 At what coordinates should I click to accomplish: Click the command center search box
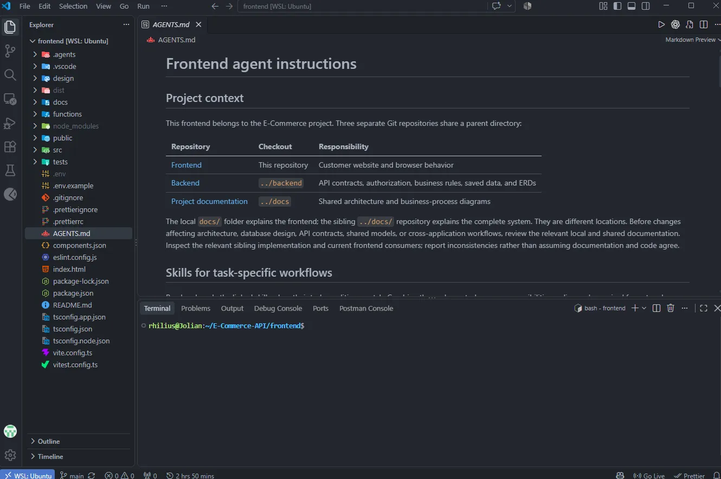362,6
